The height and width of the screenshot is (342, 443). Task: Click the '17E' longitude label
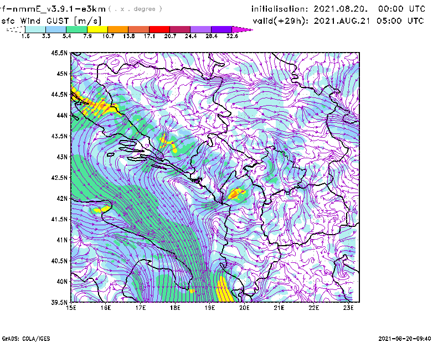[141, 308]
